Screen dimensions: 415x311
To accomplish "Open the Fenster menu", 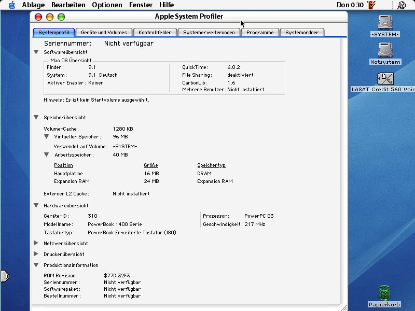I will [x=141, y=5].
